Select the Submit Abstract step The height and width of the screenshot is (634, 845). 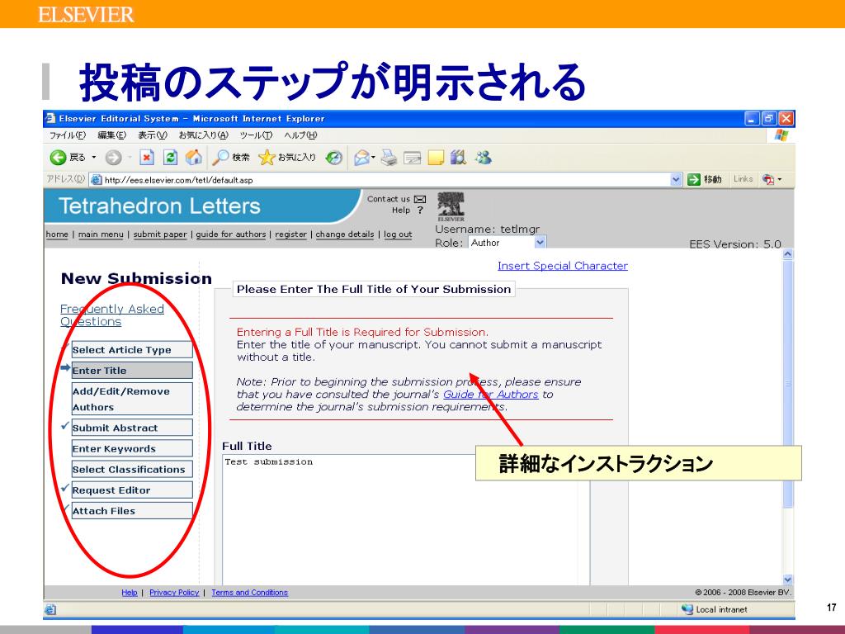pyautogui.click(x=132, y=428)
